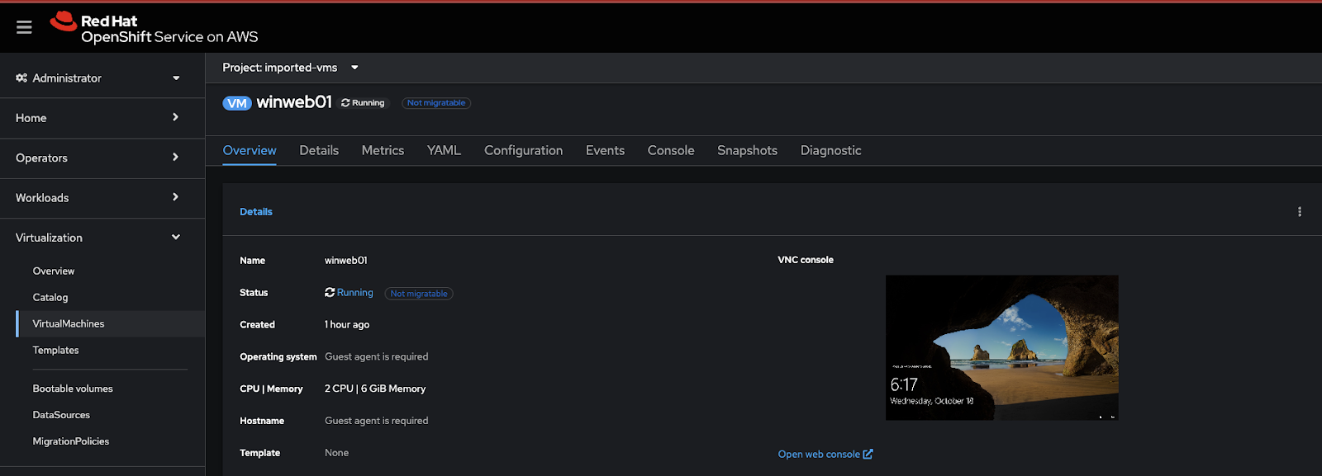Expand the Operators navigation section
This screenshot has height=476, width=1322.
tap(102, 158)
